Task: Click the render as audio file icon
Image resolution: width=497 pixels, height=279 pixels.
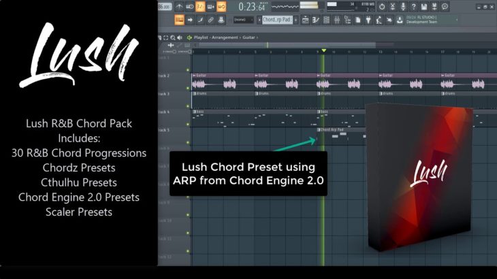Action: [x=434, y=7]
